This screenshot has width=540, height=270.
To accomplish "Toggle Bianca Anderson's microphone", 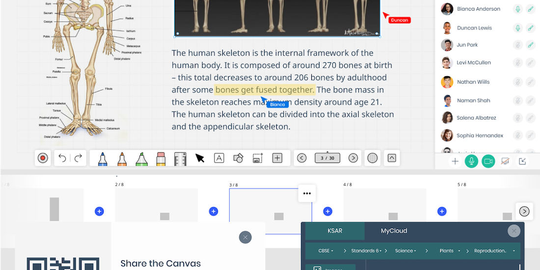I will (x=517, y=9).
